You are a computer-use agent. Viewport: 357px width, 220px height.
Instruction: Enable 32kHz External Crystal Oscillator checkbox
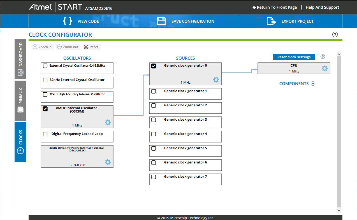(x=45, y=80)
